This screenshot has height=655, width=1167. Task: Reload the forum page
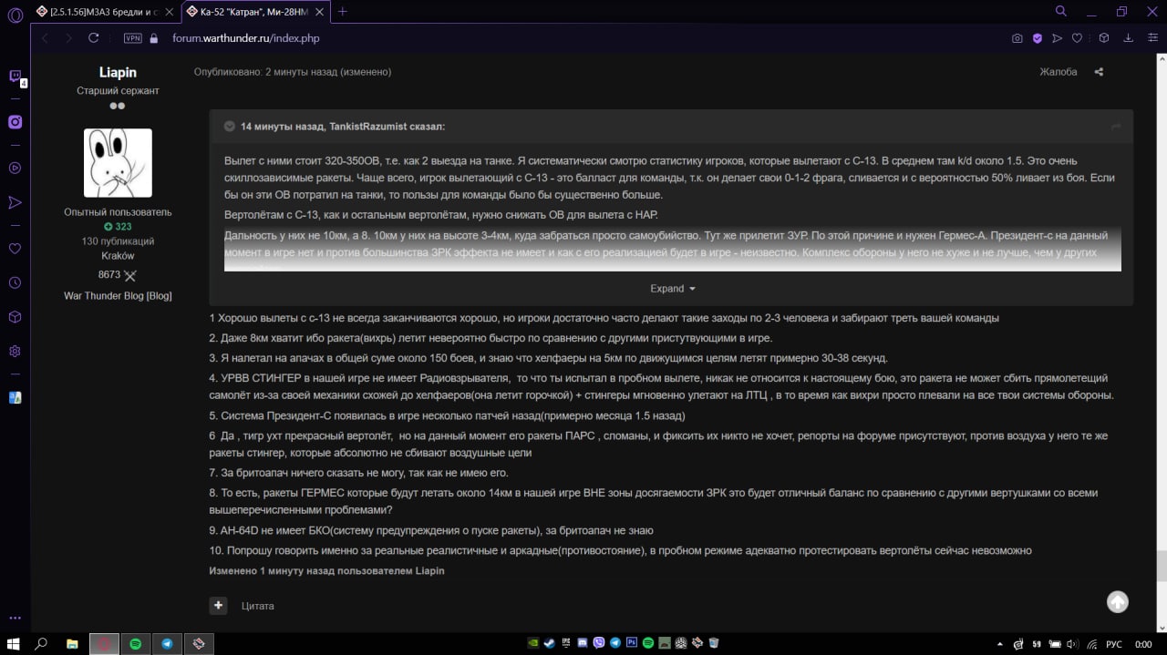click(93, 38)
